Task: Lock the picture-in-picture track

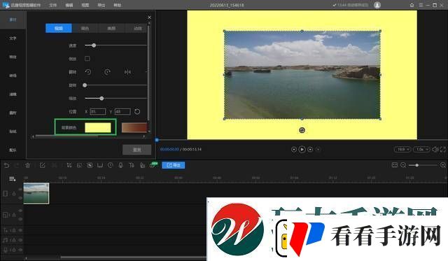Action: 14,215
